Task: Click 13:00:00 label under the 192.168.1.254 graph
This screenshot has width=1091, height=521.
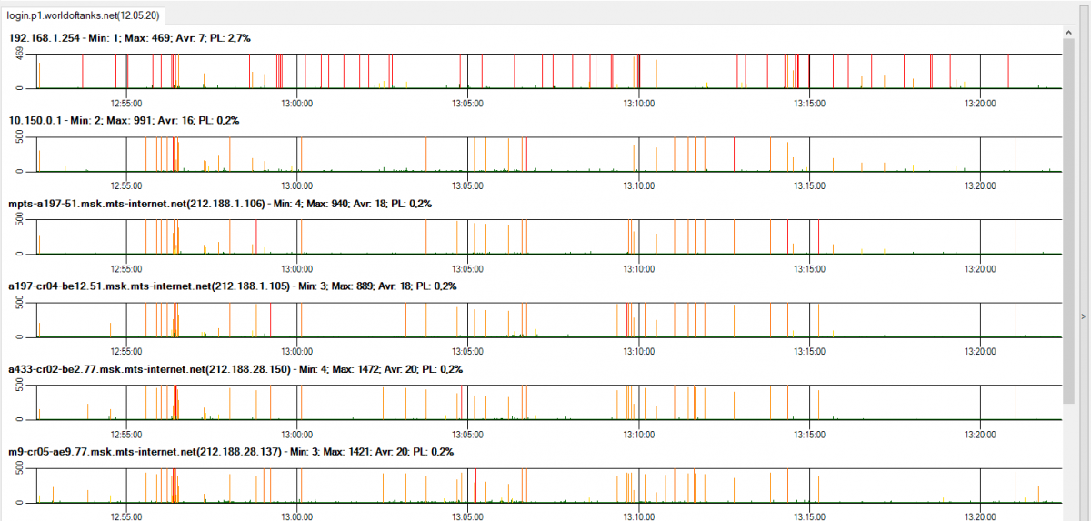Action: [296, 103]
